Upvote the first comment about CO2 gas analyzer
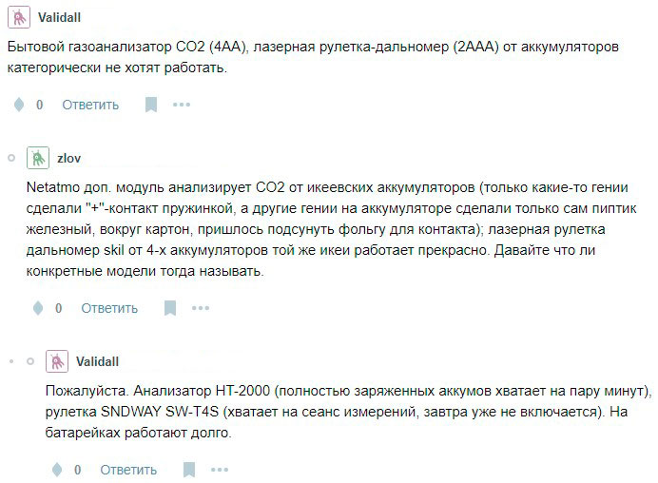The width and height of the screenshot is (658, 483). click(18, 105)
